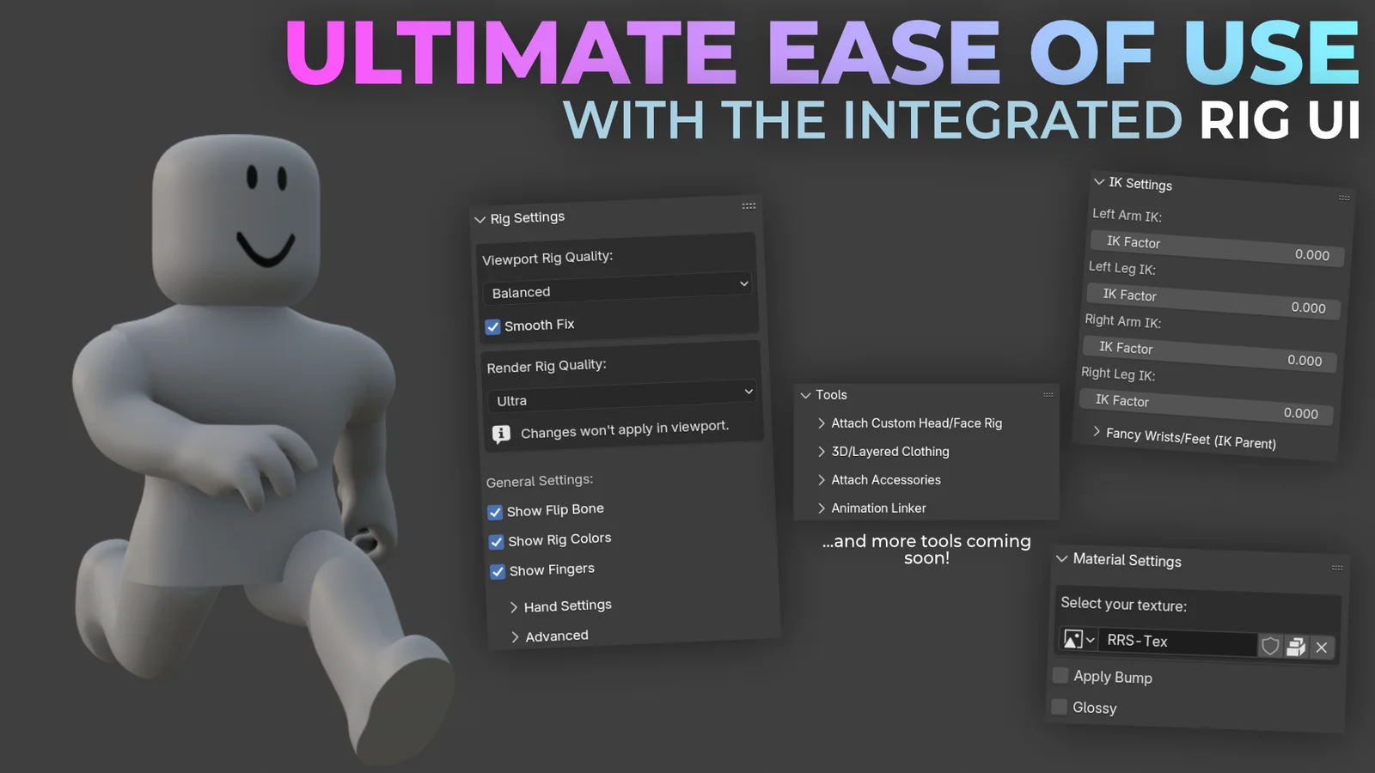Uncheck Show Flip Bone
Image resolution: width=1375 pixels, height=773 pixels.
[496, 511]
